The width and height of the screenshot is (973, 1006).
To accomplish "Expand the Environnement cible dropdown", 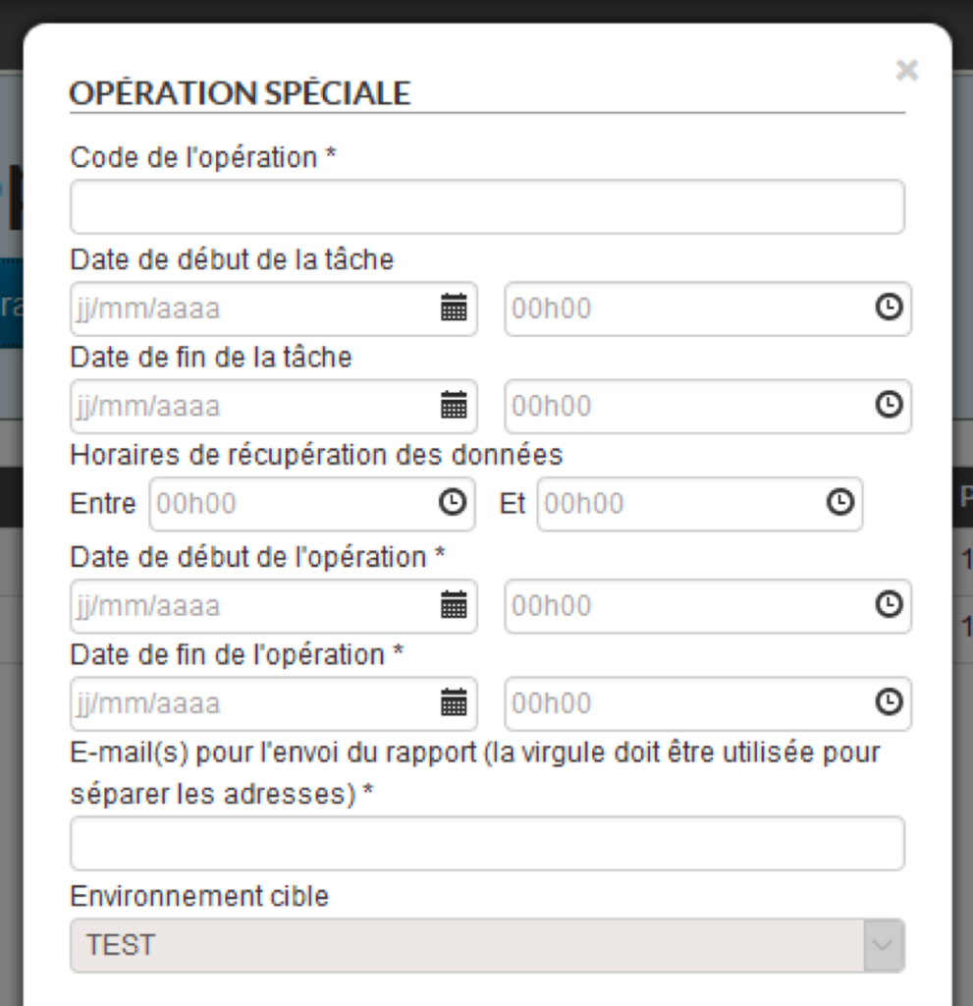I will (883, 945).
